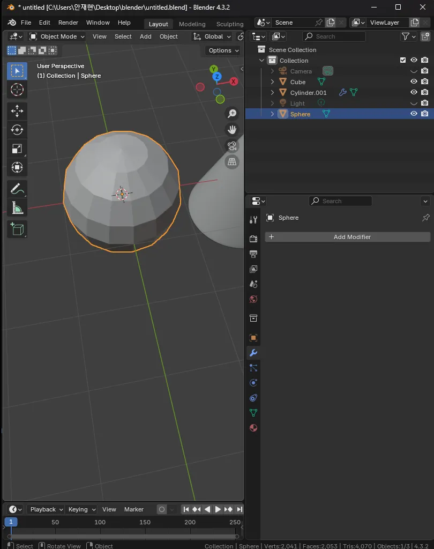Select the Add Cube tool
The height and width of the screenshot is (549, 434).
click(x=17, y=229)
